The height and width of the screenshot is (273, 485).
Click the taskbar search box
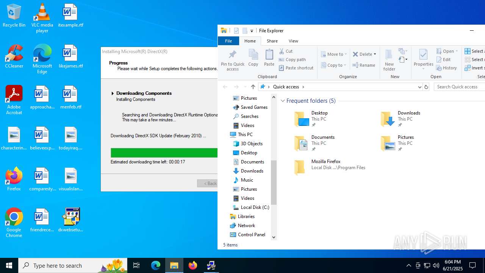click(x=73, y=265)
